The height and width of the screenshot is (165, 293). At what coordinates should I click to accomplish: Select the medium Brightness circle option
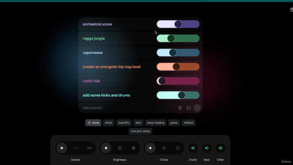(x=120, y=148)
